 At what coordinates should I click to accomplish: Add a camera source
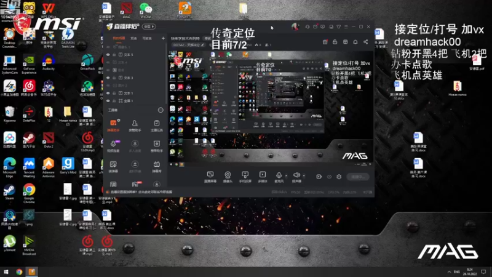coord(228,177)
